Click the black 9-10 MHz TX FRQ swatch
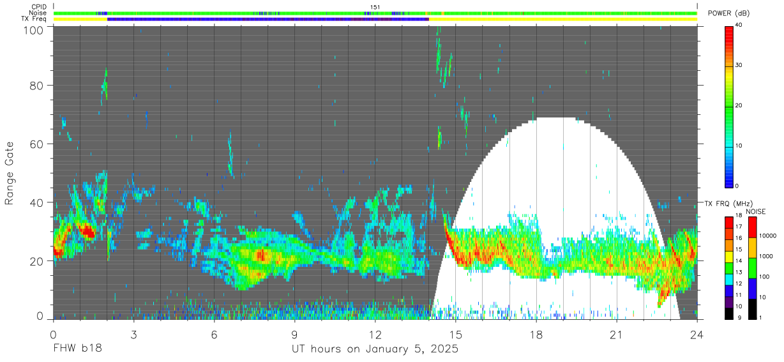The height and width of the screenshot is (362, 784). (x=729, y=313)
